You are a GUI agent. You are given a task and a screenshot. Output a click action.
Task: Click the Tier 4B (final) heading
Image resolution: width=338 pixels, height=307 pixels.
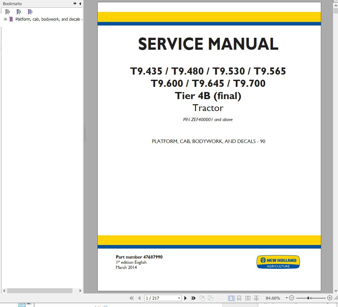click(x=208, y=96)
